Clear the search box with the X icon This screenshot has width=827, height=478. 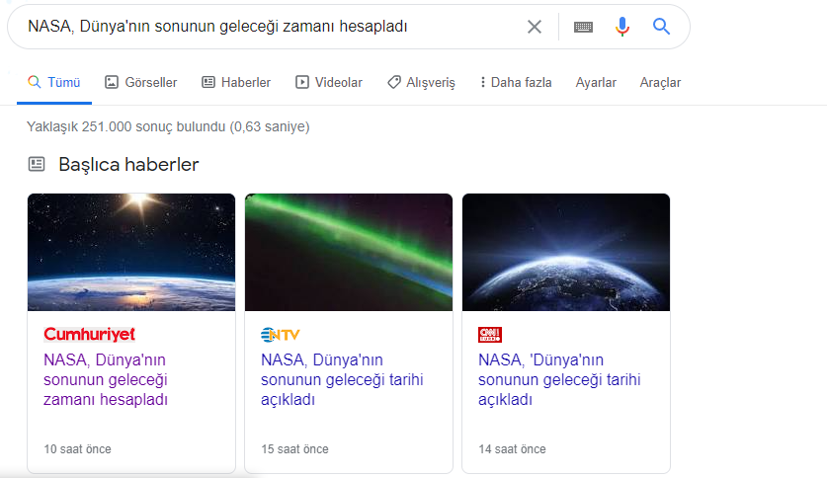[535, 27]
